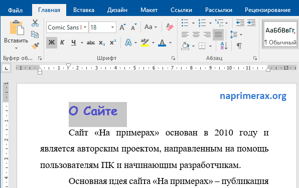Viewport: 299px width, 188px height.
Task: Show paragraph marks with the pilcrow icon
Action: [x=239, y=46]
